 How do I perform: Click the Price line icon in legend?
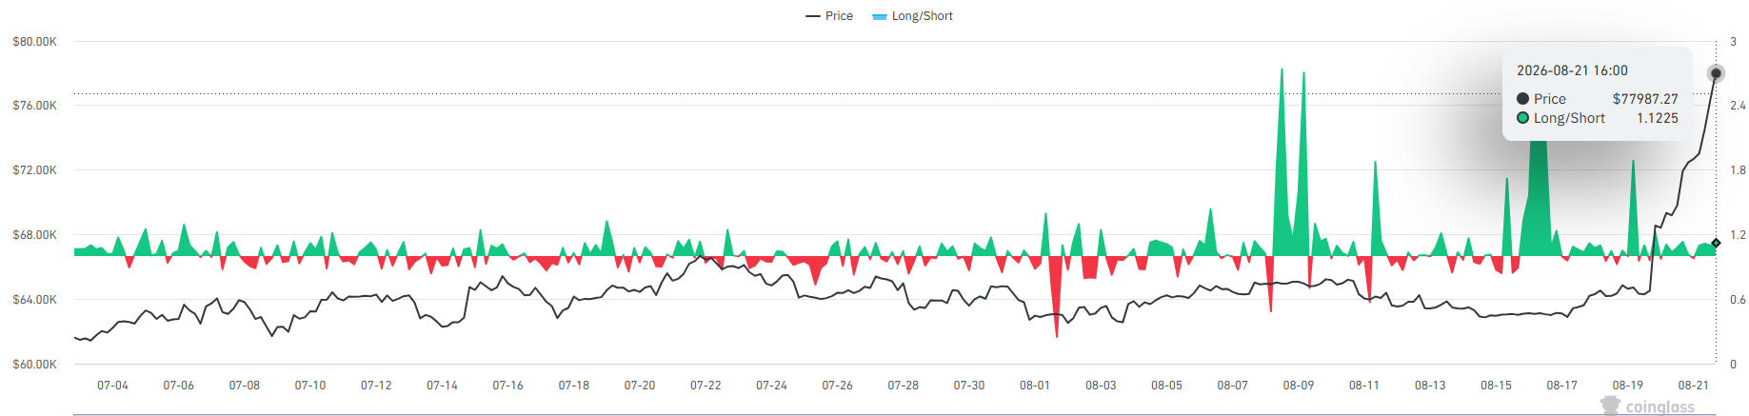[x=812, y=16]
